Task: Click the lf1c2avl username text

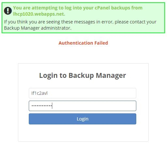Action: pyautogui.click(x=40, y=93)
